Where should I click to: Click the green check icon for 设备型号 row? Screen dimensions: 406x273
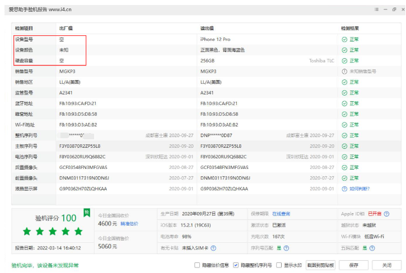(x=344, y=39)
